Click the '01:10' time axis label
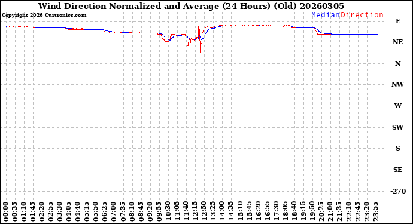Screen dimensions: 413x224 point(24,212)
